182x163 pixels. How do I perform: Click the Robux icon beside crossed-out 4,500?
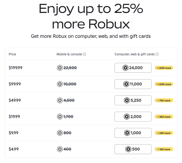click(x=60, y=101)
